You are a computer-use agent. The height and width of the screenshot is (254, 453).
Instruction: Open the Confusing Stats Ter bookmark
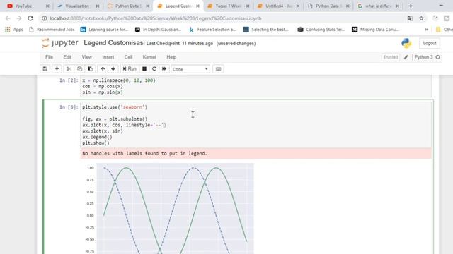[321, 30]
